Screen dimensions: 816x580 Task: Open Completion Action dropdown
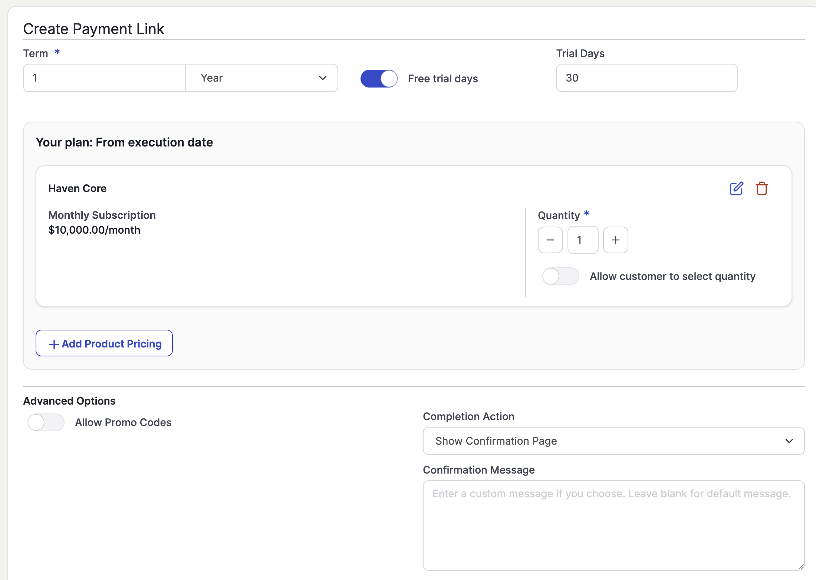coord(613,441)
